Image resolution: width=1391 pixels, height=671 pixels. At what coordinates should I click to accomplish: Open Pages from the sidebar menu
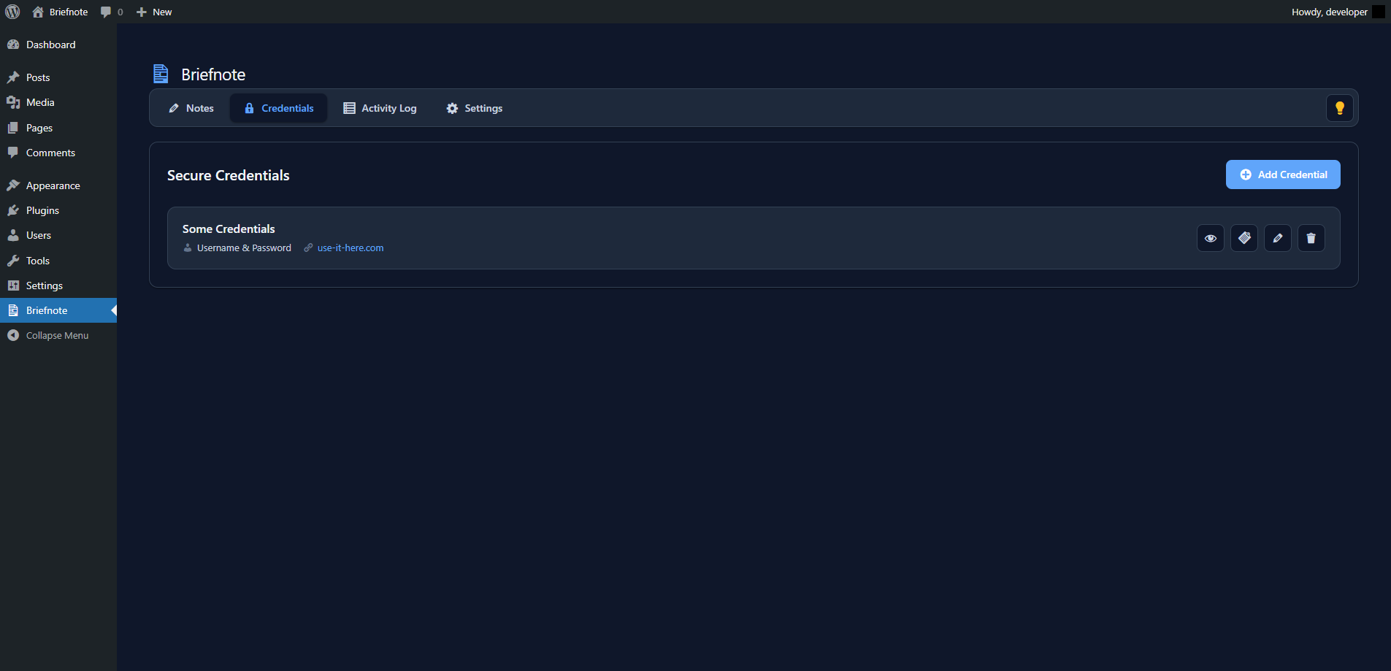click(x=58, y=128)
